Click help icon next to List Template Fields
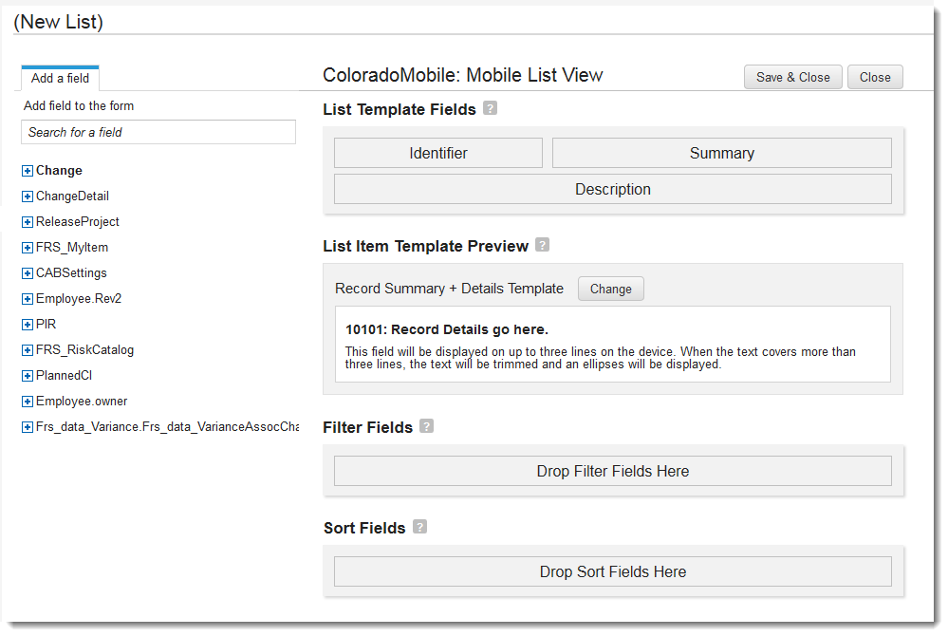Image resolution: width=948 pixels, height=636 pixels. (x=490, y=108)
